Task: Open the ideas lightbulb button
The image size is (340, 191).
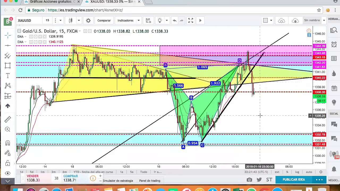Action: [x=160, y=20]
